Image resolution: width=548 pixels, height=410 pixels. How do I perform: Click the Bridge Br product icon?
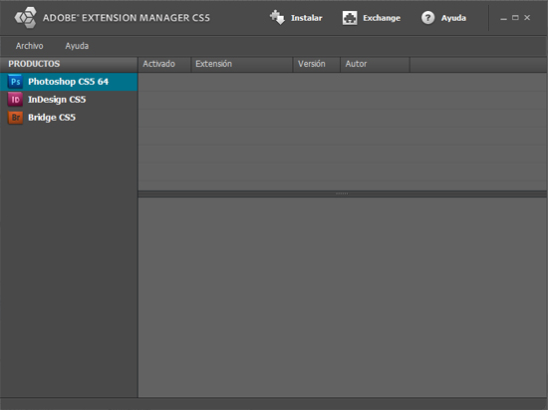click(15, 117)
